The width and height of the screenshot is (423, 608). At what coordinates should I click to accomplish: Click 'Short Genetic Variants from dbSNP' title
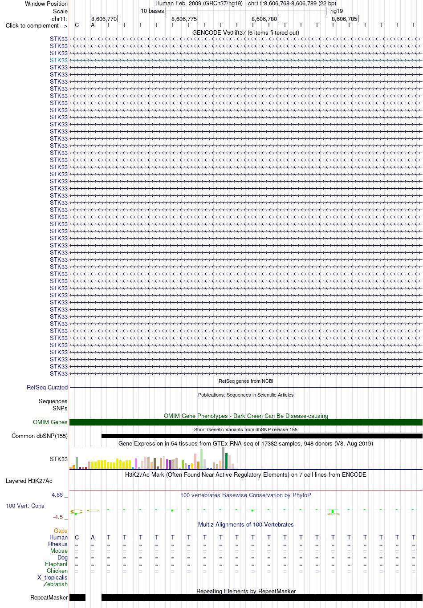click(246, 430)
